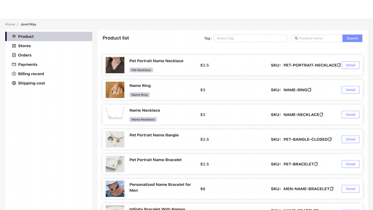Click the Name Ring tag label
The height and width of the screenshot is (210, 373).
139,94
